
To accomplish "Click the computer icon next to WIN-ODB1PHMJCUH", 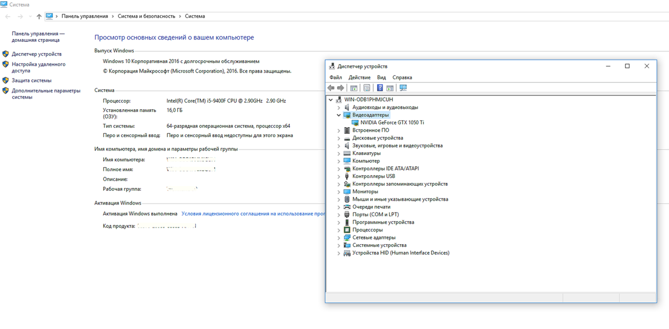I will coord(339,99).
